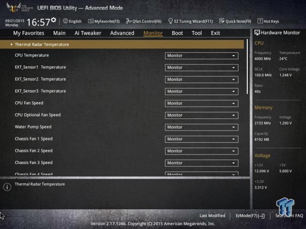Switch to the Ai Tweaker tab
Screen dimensions: 306x229
88,33
